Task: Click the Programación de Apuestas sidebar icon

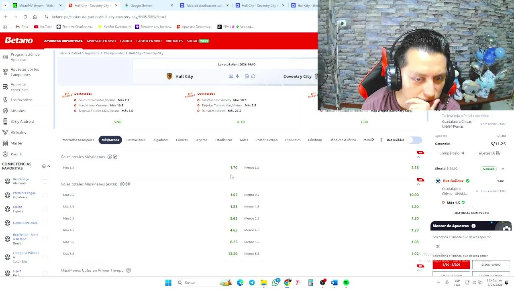Action: click(5, 57)
